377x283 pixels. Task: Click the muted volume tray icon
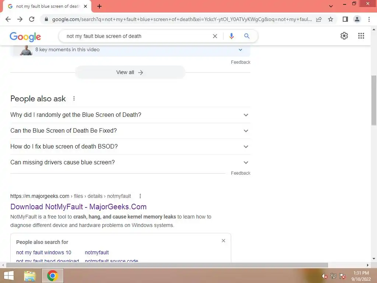tap(324, 276)
